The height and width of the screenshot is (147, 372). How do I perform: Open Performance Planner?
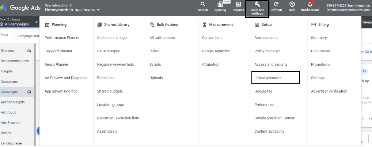click(x=62, y=38)
